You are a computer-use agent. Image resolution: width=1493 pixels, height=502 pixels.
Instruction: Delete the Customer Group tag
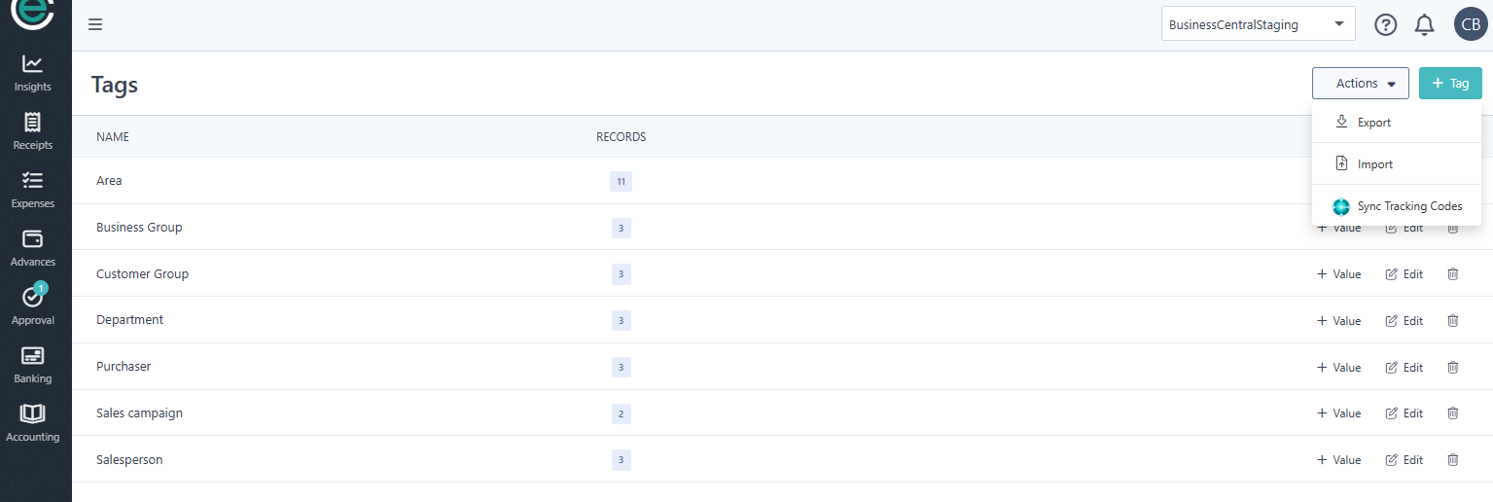point(1453,274)
